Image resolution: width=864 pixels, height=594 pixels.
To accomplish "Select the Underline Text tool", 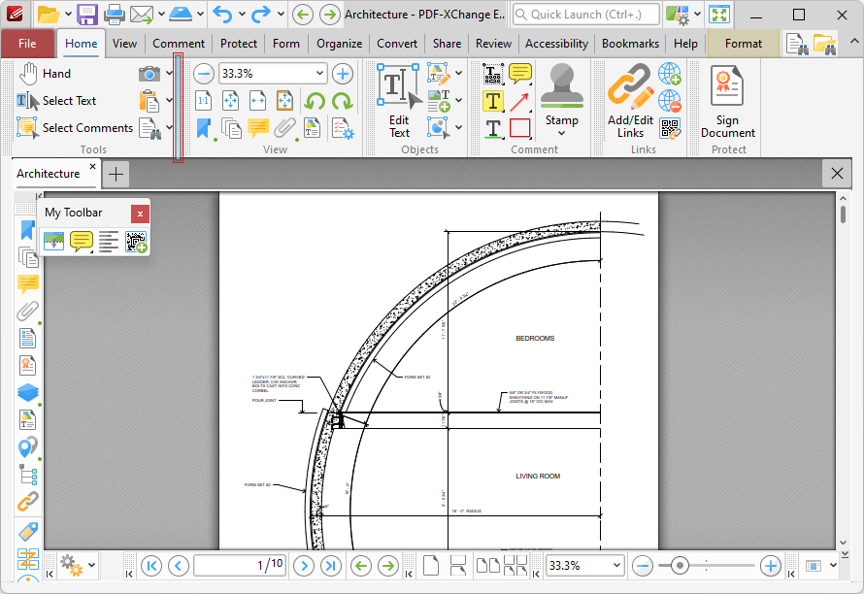I will pos(492,128).
